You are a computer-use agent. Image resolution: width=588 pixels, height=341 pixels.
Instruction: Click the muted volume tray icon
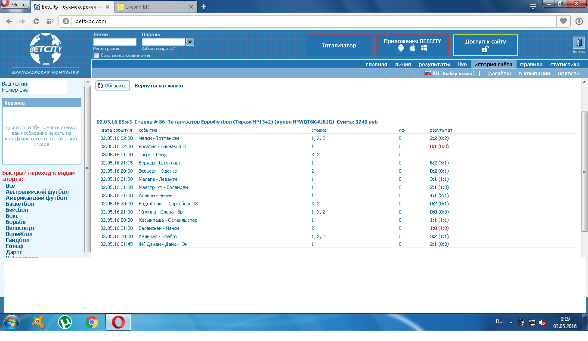click(x=543, y=322)
